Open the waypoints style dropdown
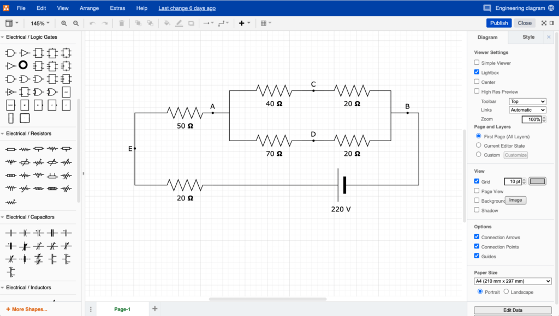 pos(223,23)
